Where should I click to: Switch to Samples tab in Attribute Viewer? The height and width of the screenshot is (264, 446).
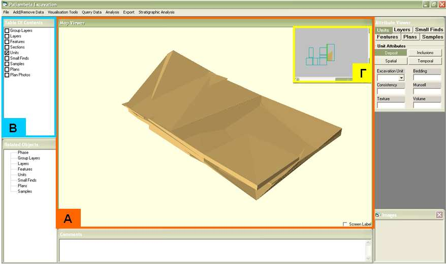(432, 37)
